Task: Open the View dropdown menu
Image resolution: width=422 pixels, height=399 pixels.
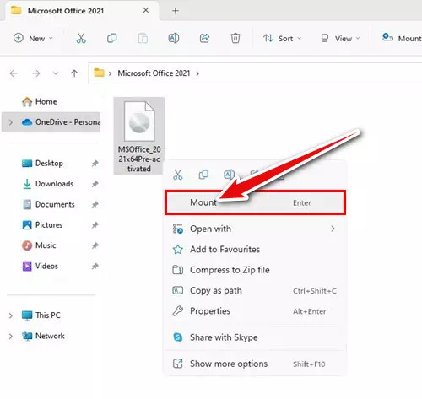Action: click(340, 38)
